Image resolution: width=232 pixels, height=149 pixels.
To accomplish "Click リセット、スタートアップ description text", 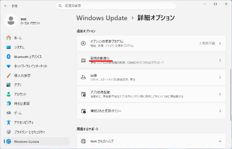I will click(x=113, y=80).
